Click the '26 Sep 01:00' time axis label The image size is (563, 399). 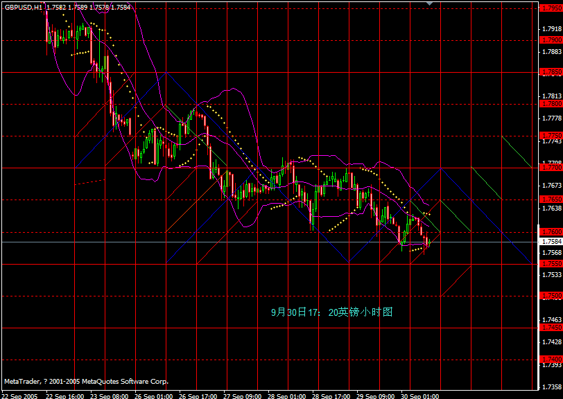[x=154, y=396]
